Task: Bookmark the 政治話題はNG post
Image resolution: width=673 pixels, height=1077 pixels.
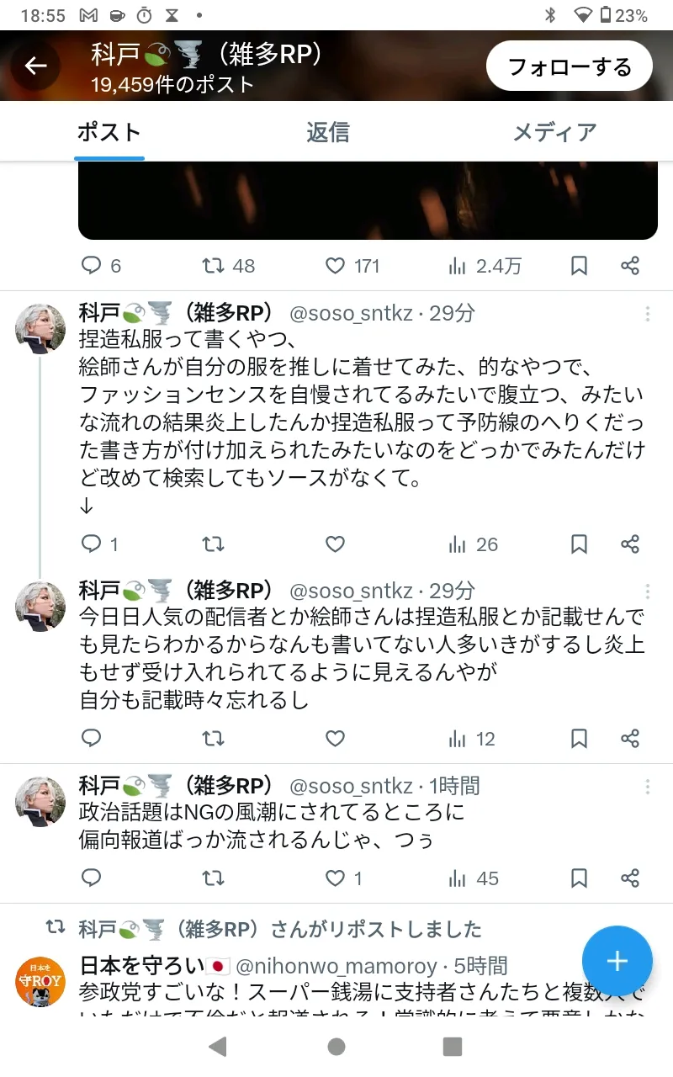Action: pos(579,878)
